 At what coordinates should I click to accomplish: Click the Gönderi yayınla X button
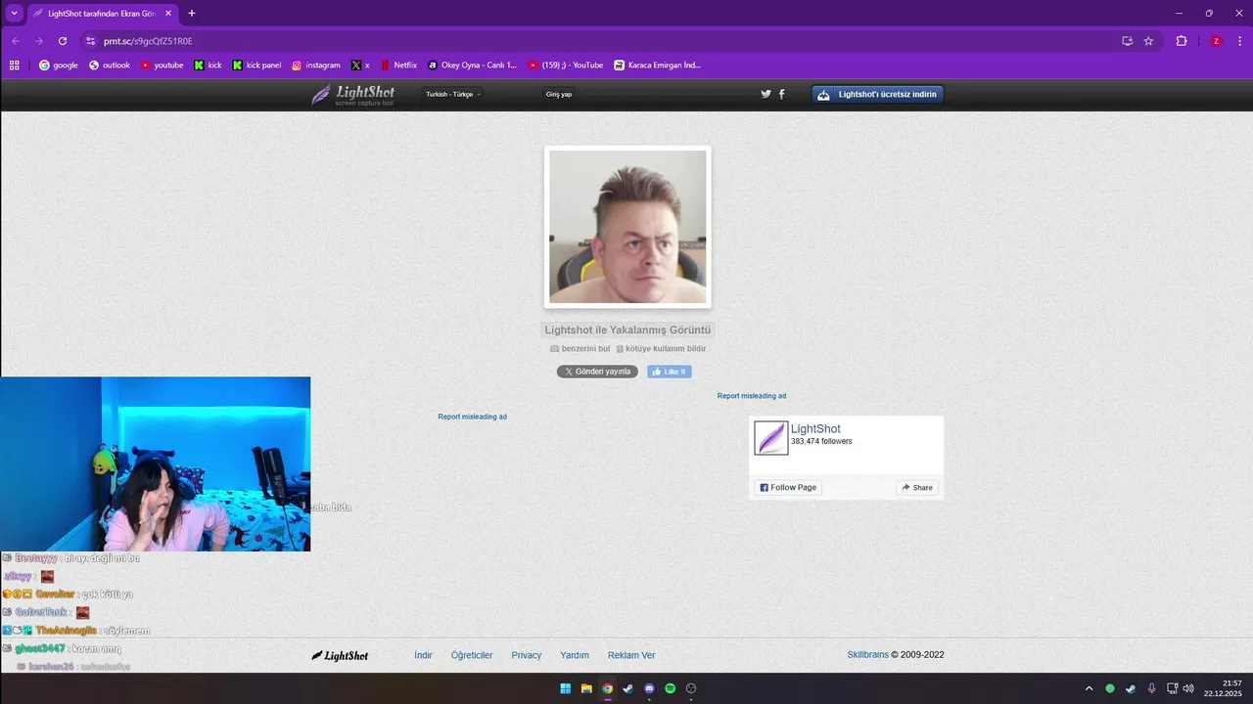(x=597, y=372)
